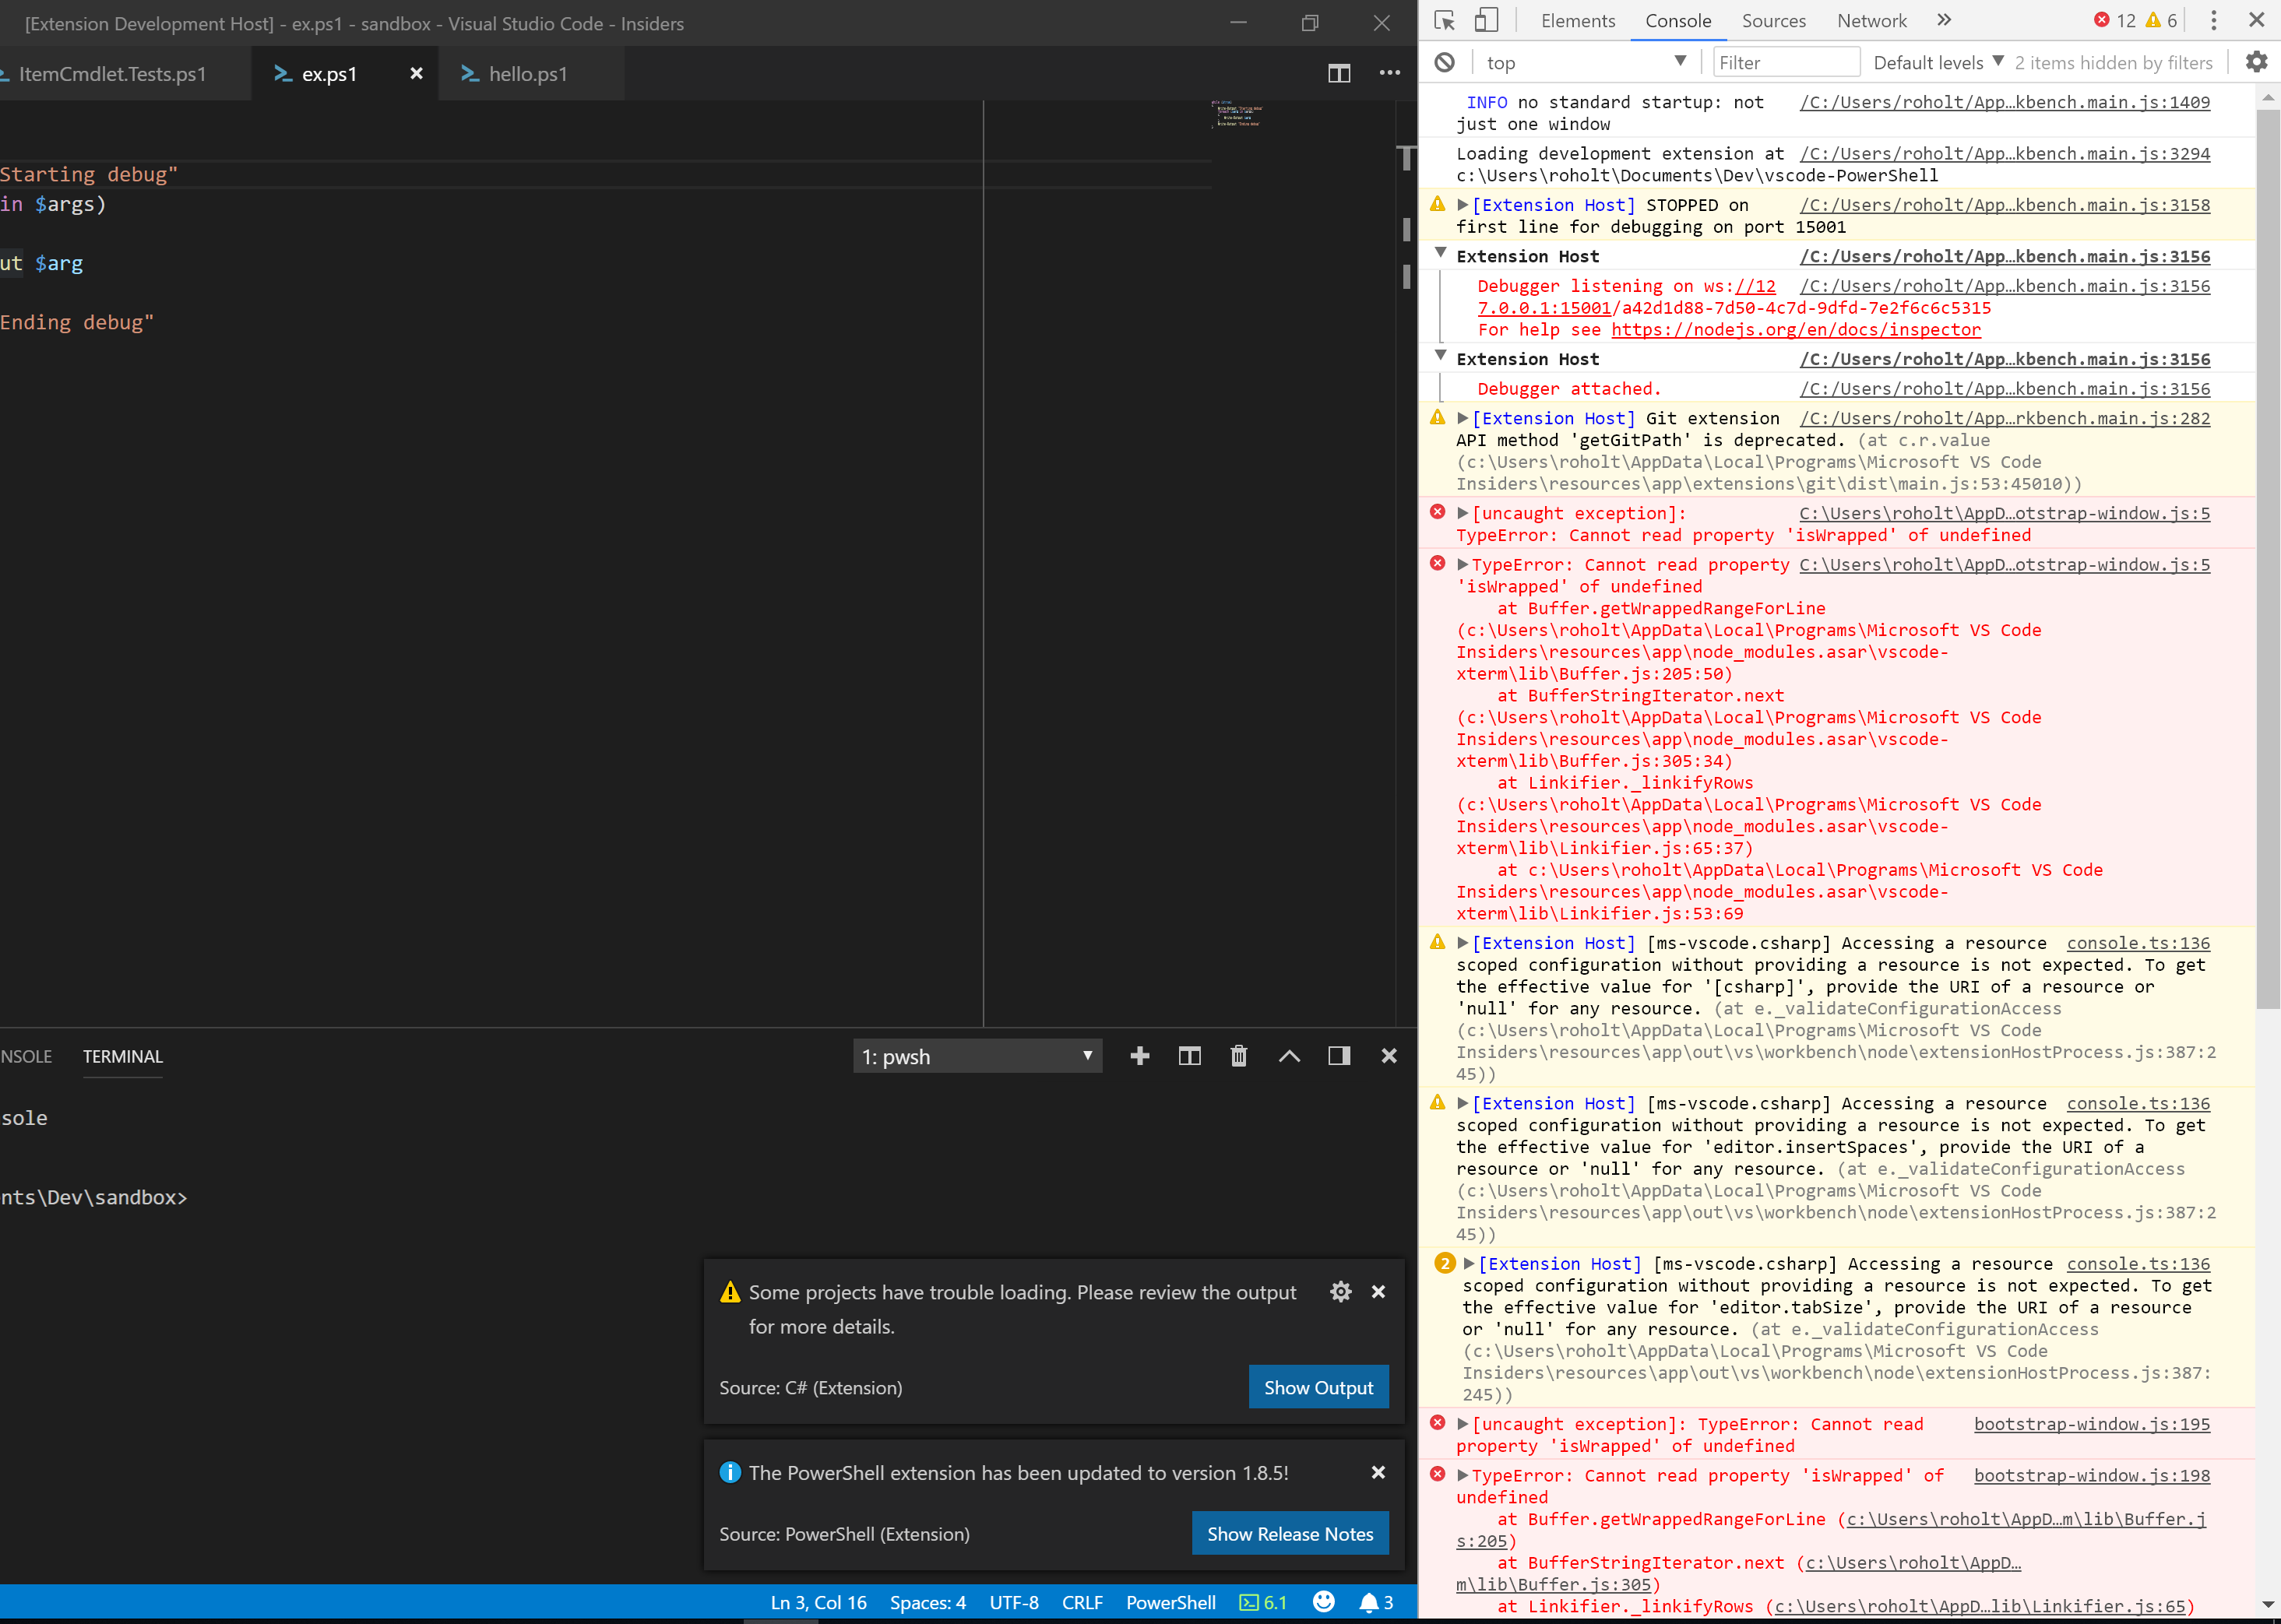Split the terminal pane
Viewport: 2281px width, 1624px height.
click(x=1189, y=1055)
